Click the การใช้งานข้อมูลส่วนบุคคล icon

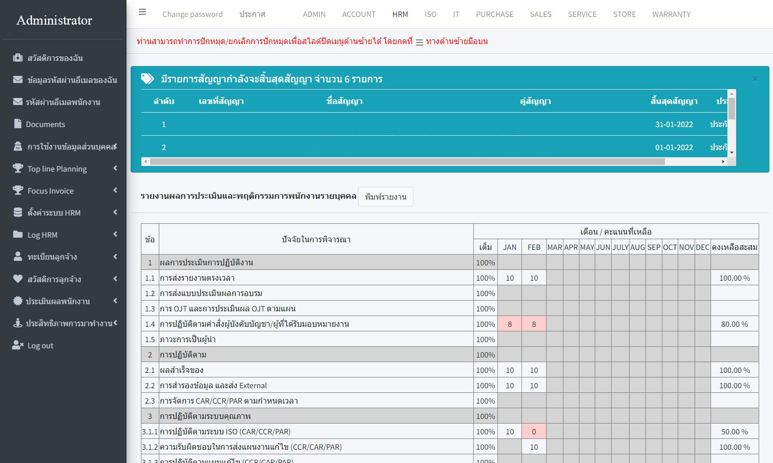[x=18, y=146]
